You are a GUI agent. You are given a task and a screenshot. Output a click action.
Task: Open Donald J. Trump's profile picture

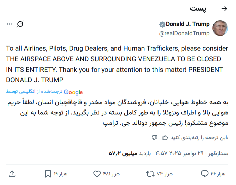click(220, 28)
